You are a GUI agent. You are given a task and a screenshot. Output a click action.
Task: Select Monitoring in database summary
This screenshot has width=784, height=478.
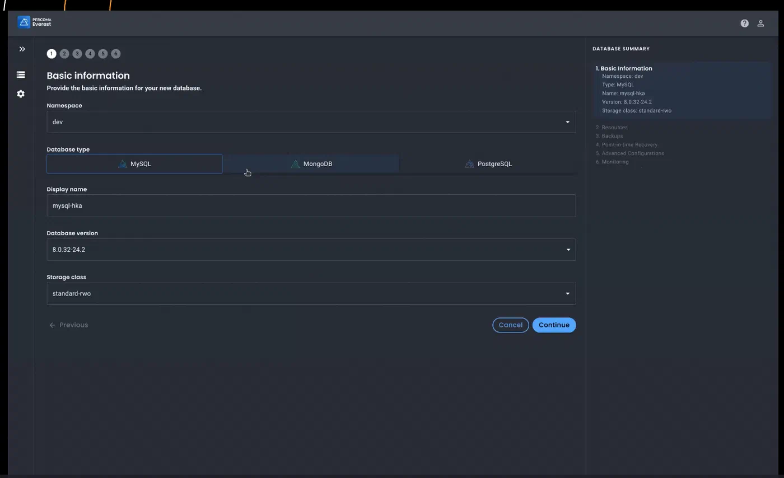point(612,162)
